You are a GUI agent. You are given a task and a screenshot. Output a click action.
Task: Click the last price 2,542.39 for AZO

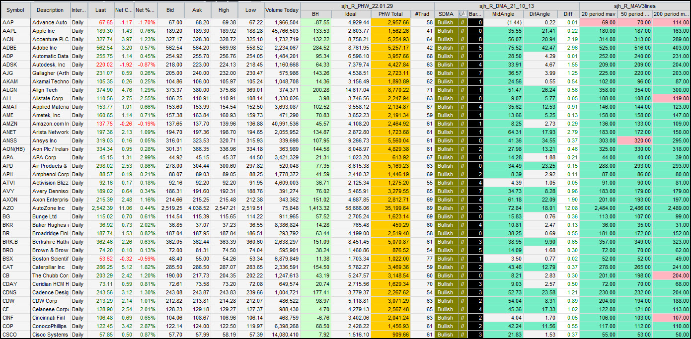[x=101, y=208]
